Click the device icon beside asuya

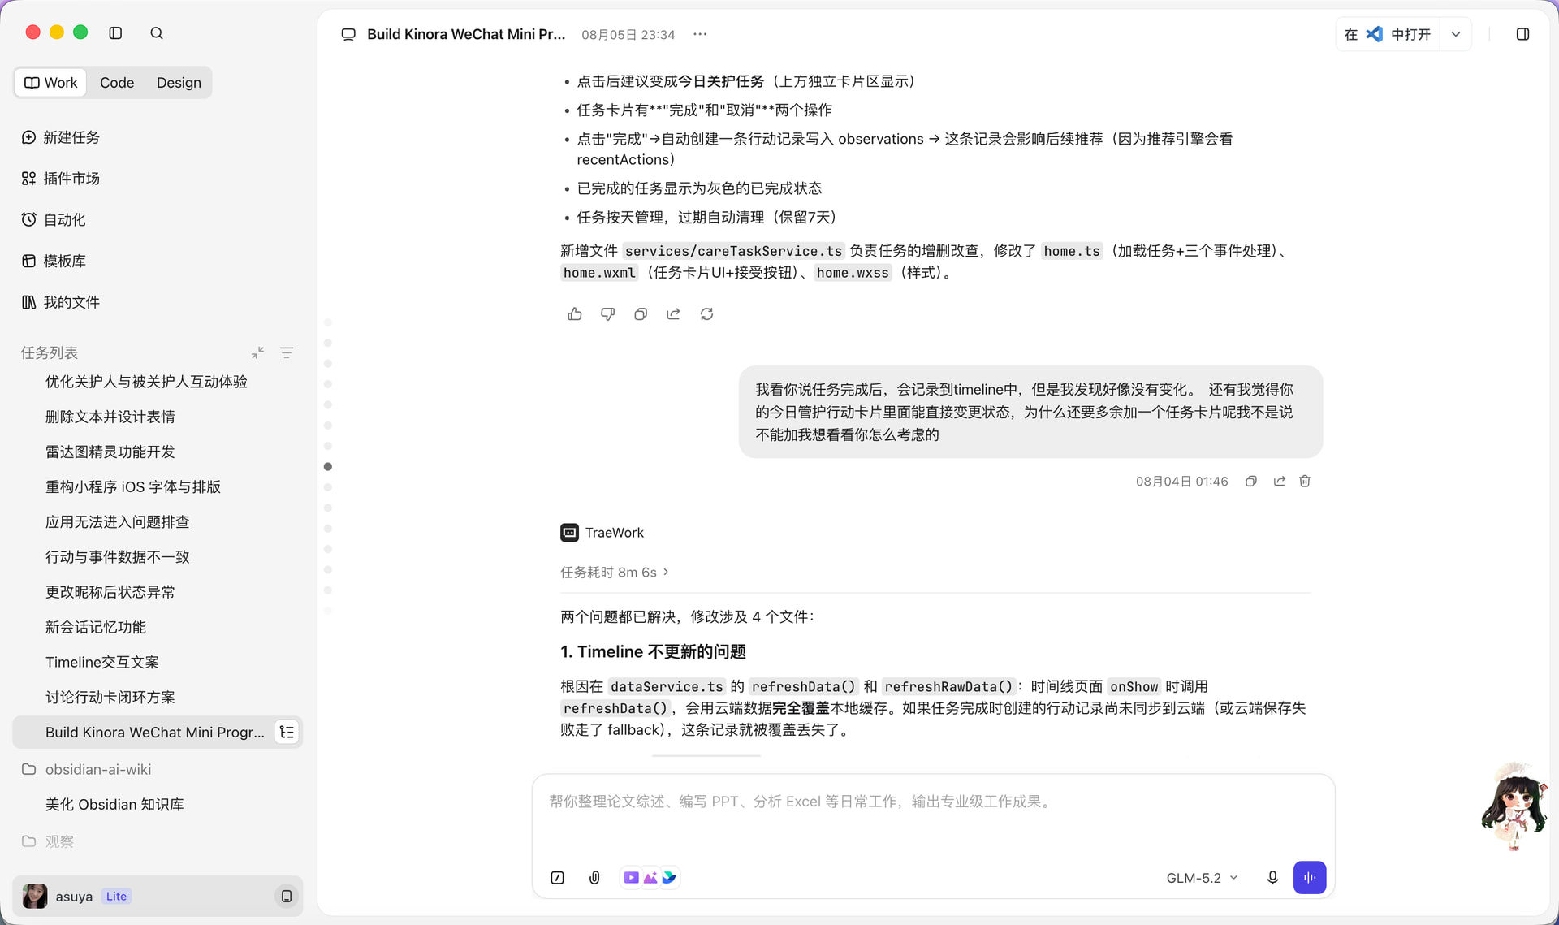pos(287,897)
